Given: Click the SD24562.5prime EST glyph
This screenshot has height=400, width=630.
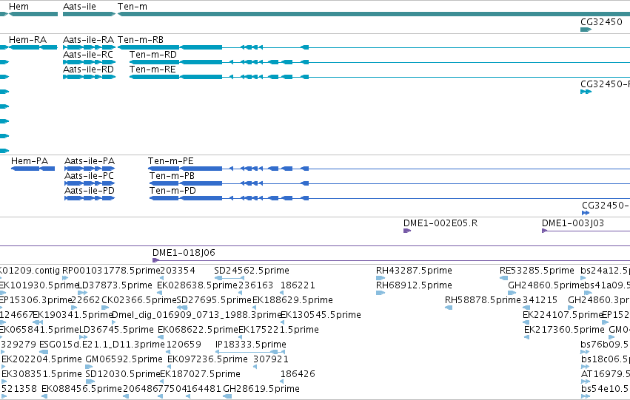Looking at the screenshot, I should pos(229,278).
